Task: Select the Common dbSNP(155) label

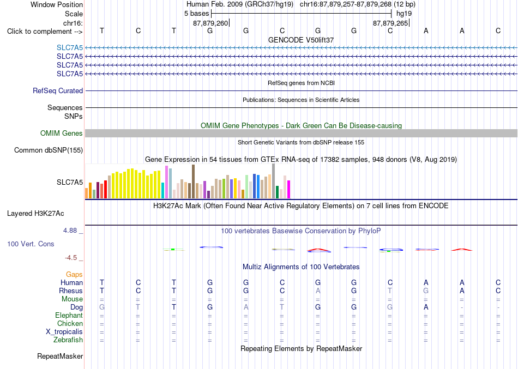Action: point(49,150)
